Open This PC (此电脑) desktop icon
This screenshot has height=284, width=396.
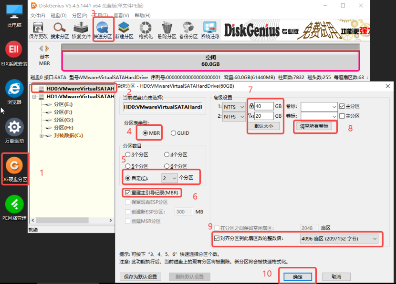pyautogui.click(x=14, y=16)
